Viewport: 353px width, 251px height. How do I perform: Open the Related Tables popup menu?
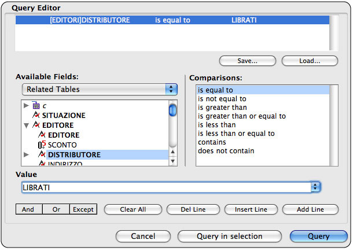[100, 89]
